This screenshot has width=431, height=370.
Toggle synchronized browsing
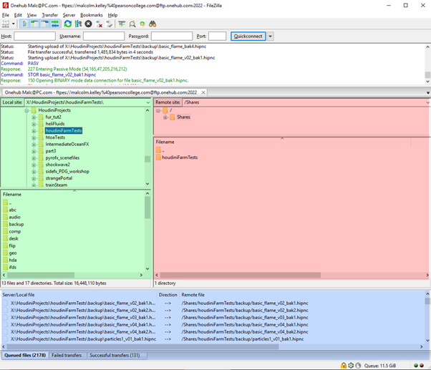(x=142, y=24)
